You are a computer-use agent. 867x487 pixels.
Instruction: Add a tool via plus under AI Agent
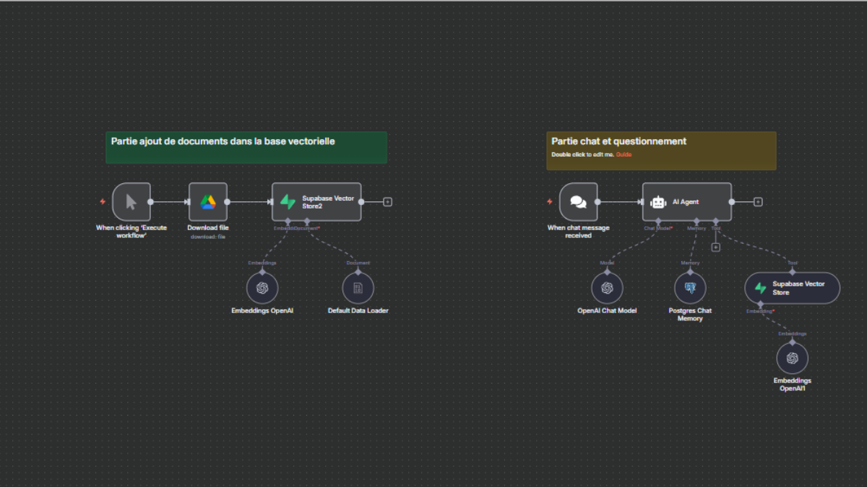pyautogui.click(x=715, y=247)
